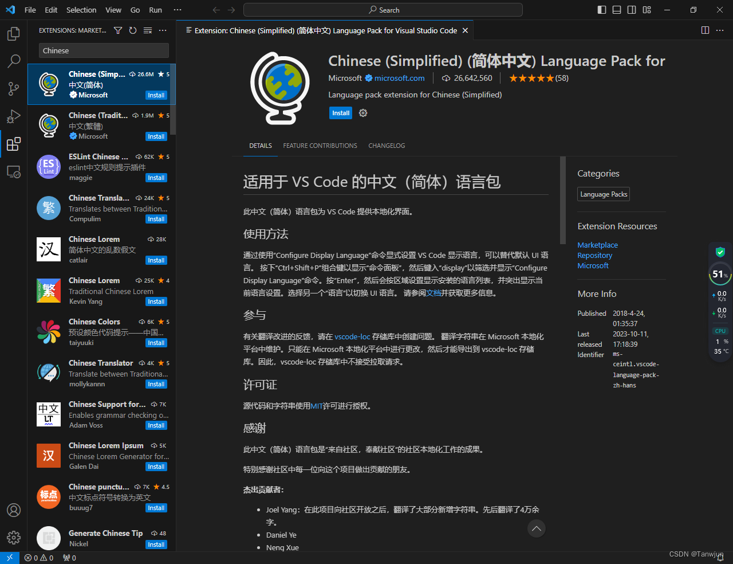Open the Explorer view in activity bar
Viewport: 733px width, 564px height.
click(14, 34)
